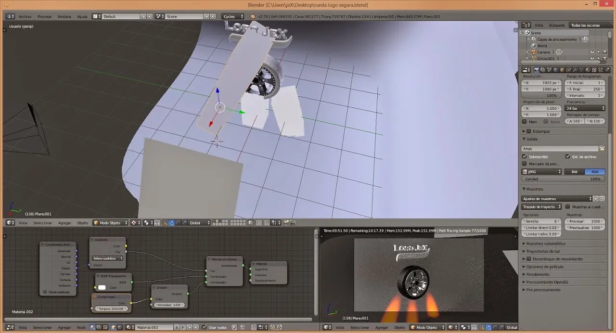Add a new screen layout with plus icon
This screenshot has height=333, width=616.
coord(143,16)
